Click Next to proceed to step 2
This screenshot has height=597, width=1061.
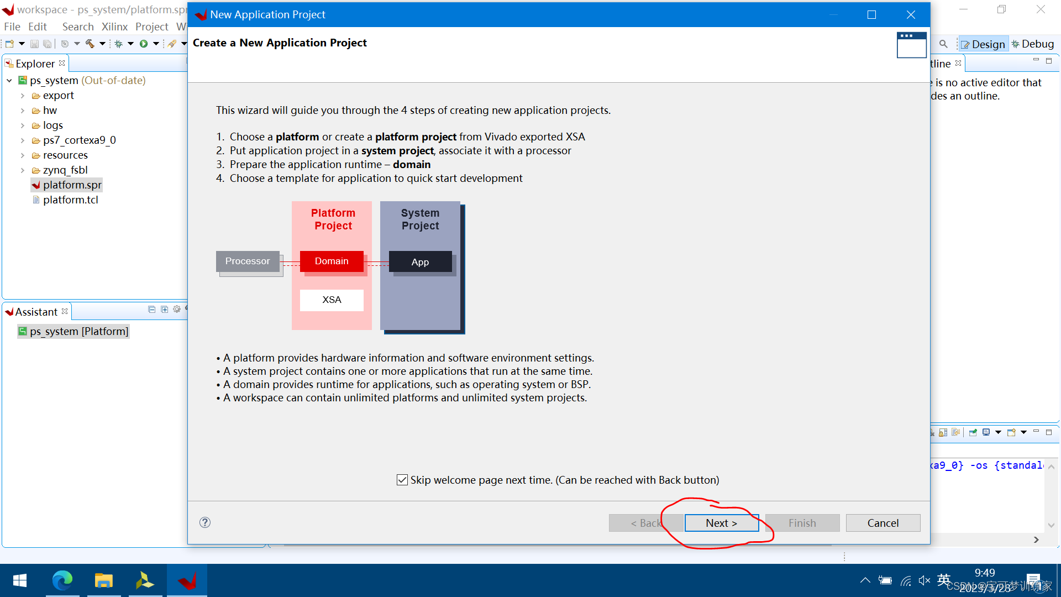pos(721,522)
